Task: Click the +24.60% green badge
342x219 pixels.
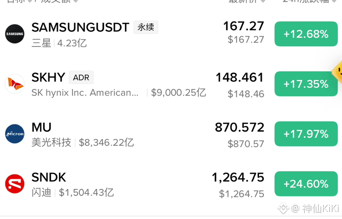Action: tap(306, 184)
